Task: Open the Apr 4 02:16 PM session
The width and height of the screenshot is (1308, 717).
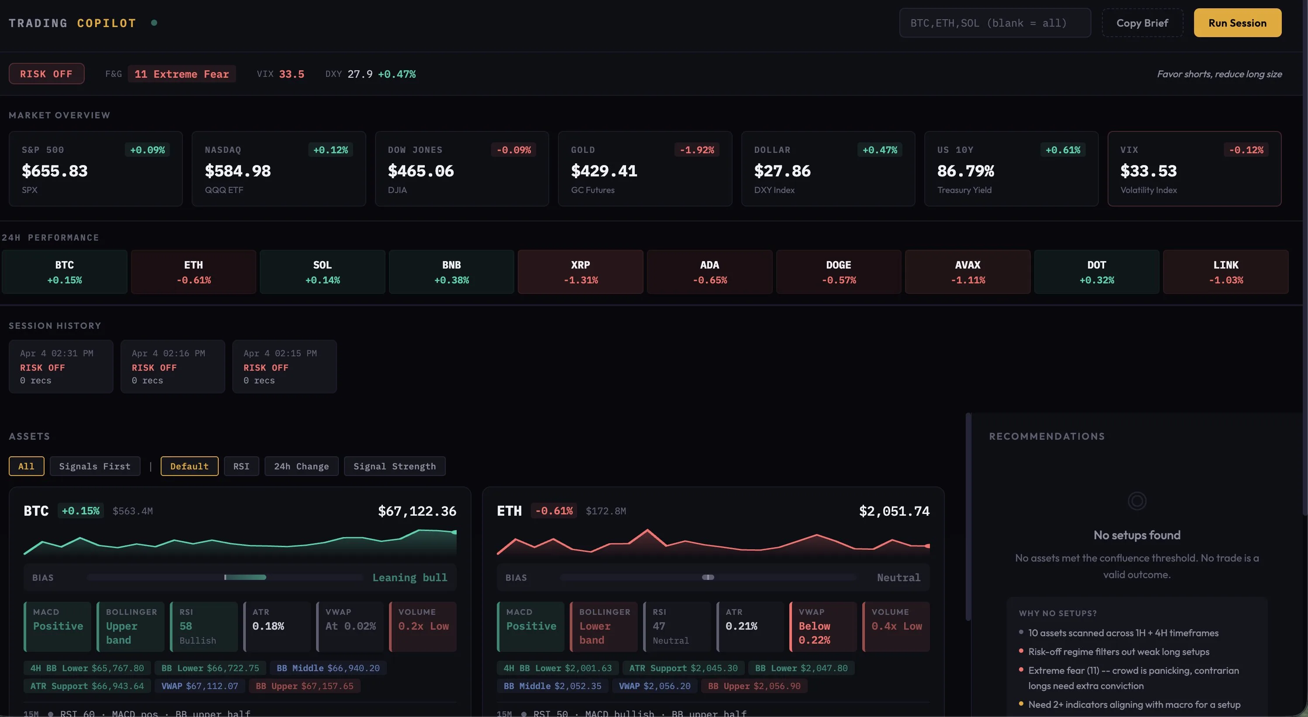Action: (172, 367)
